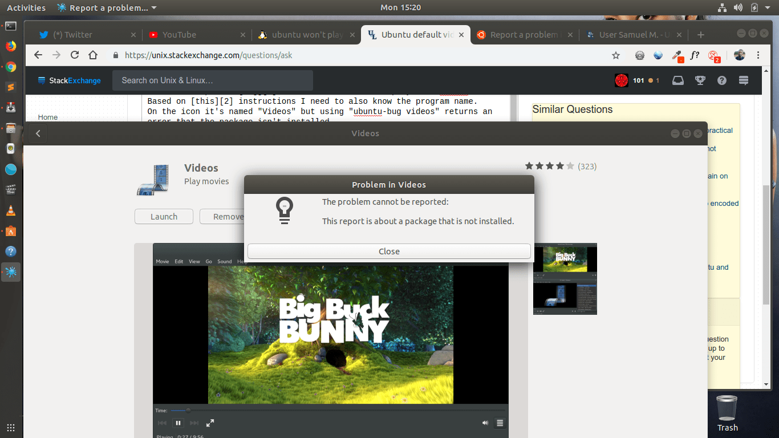Open the f? extension in the browser toolbar
Screen dimensions: 779x438
695,55
